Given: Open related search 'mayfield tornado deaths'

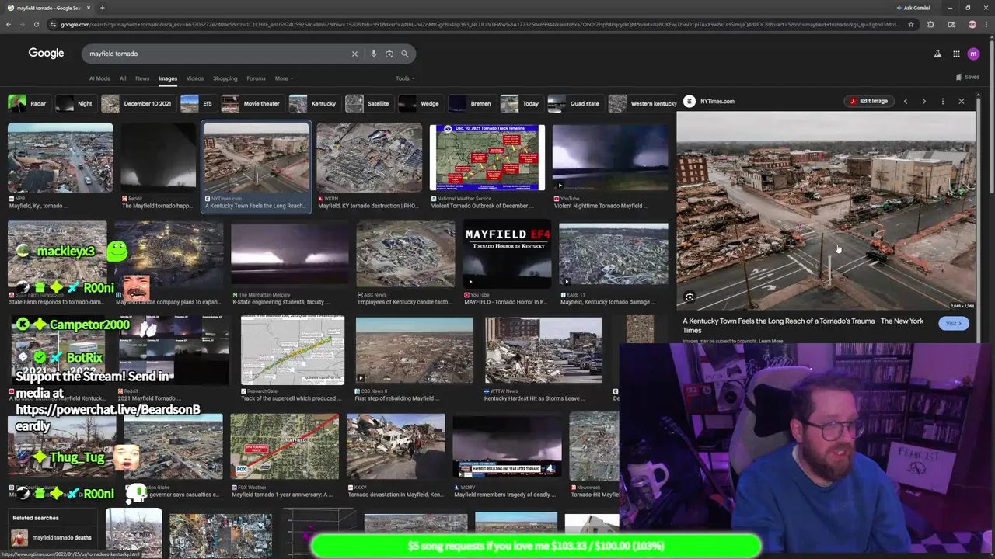Looking at the screenshot, I should pos(51,537).
